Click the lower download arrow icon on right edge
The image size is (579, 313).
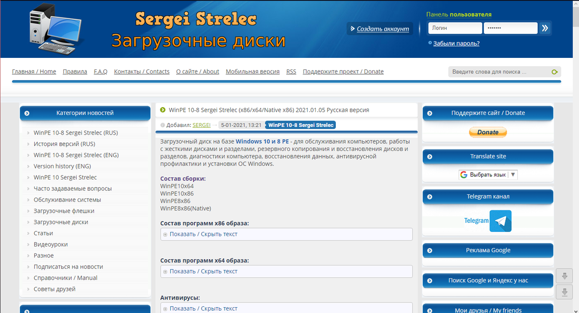564,292
